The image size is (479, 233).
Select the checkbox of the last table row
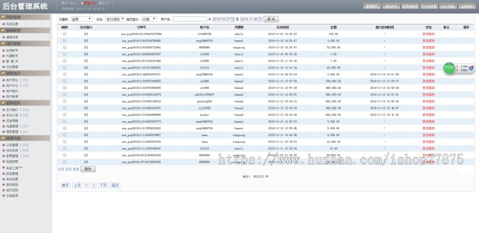point(64,162)
